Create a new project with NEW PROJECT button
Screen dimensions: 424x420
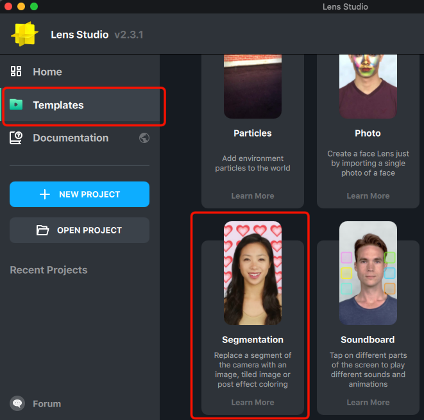pyautogui.click(x=80, y=194)
